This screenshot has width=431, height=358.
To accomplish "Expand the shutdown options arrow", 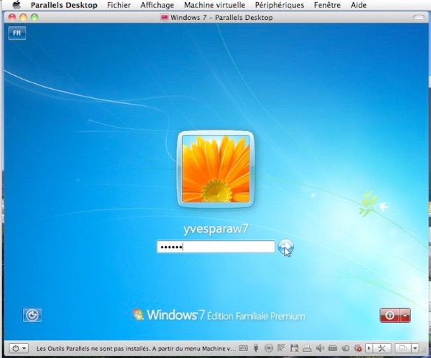I will click(x=405, y=315).
